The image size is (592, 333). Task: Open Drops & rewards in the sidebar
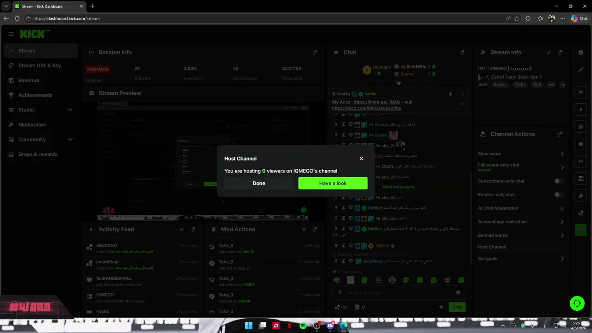(41, 154)
